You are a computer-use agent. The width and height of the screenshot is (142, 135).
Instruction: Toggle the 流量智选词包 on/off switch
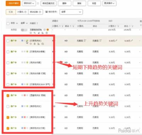pos(24,30)
